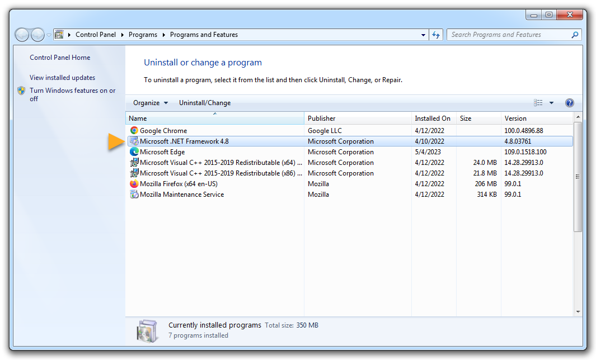Sort the list by Publisher column header

322,119
